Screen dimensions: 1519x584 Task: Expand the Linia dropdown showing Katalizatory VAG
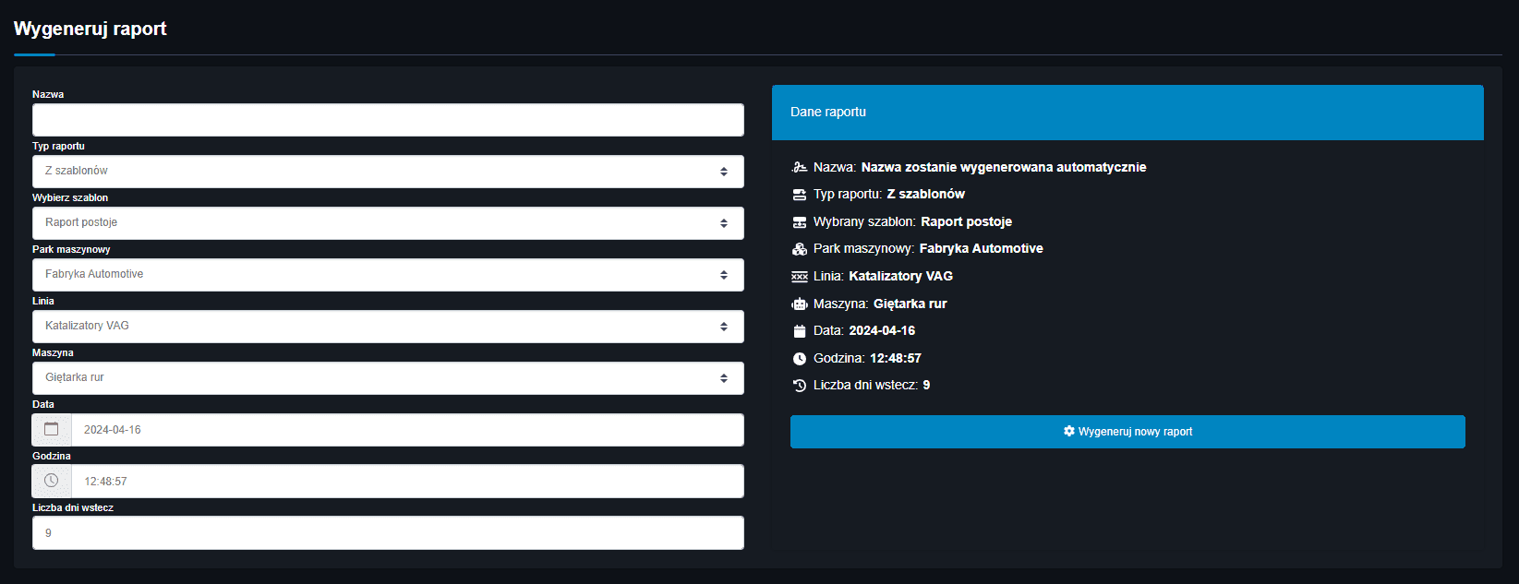[x=388, y=327]
